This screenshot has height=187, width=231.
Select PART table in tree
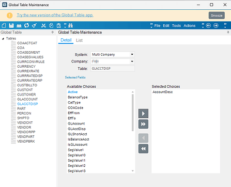click(21, 108)
